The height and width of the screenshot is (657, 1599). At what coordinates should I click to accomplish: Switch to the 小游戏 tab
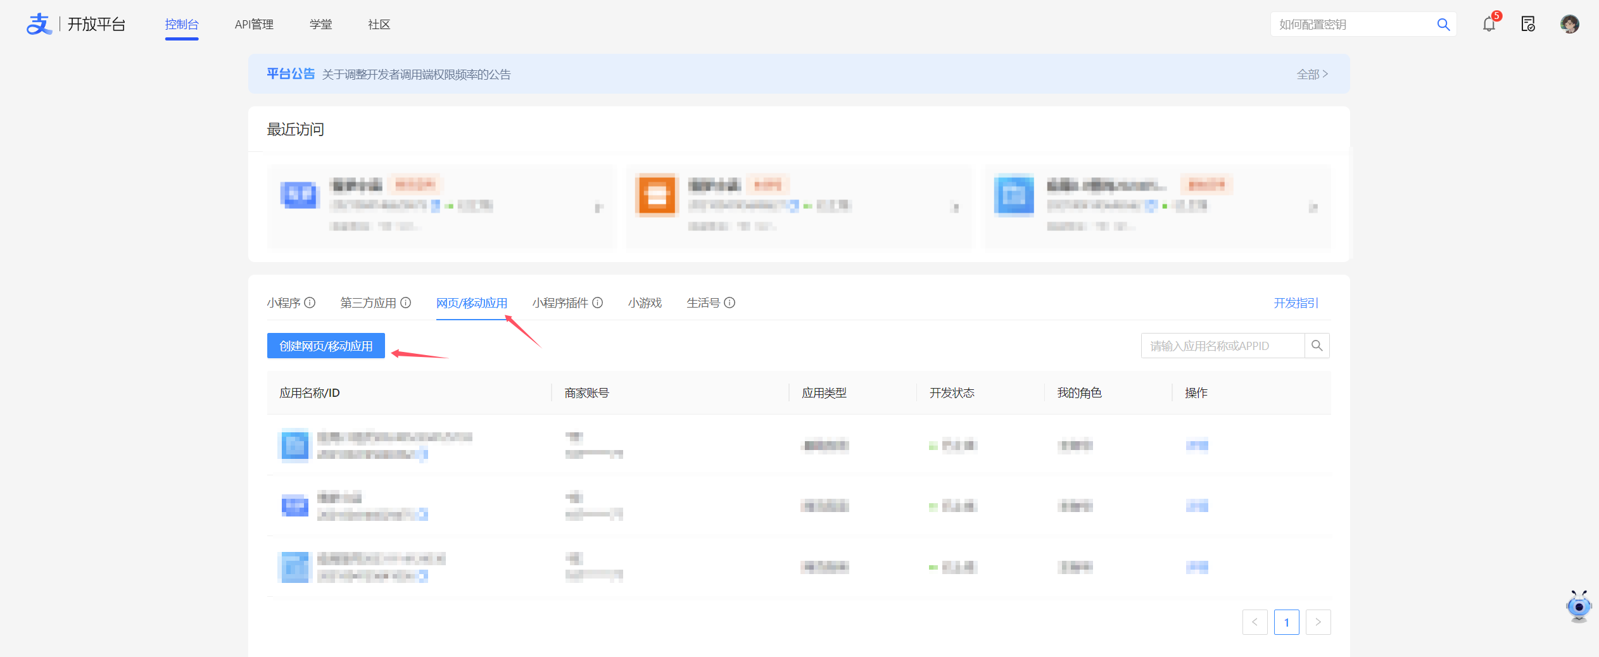pos(644,303)
